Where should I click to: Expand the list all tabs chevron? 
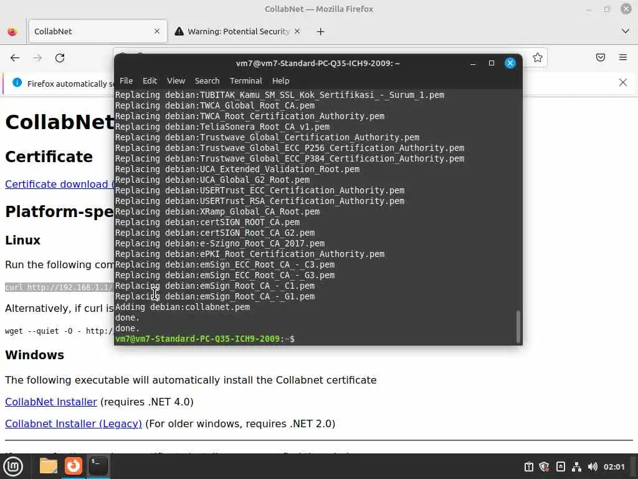click(626, 31)
